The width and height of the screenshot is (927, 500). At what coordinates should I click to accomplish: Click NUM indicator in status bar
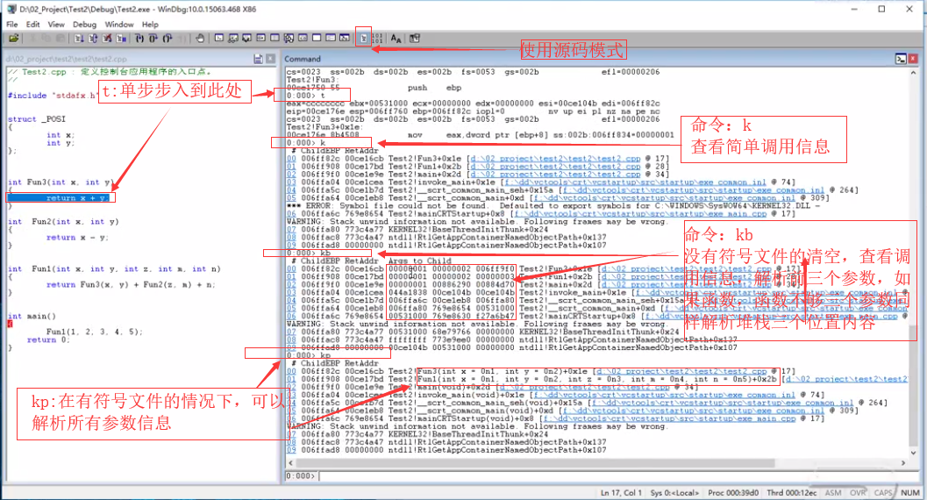[x=910, y=492]
